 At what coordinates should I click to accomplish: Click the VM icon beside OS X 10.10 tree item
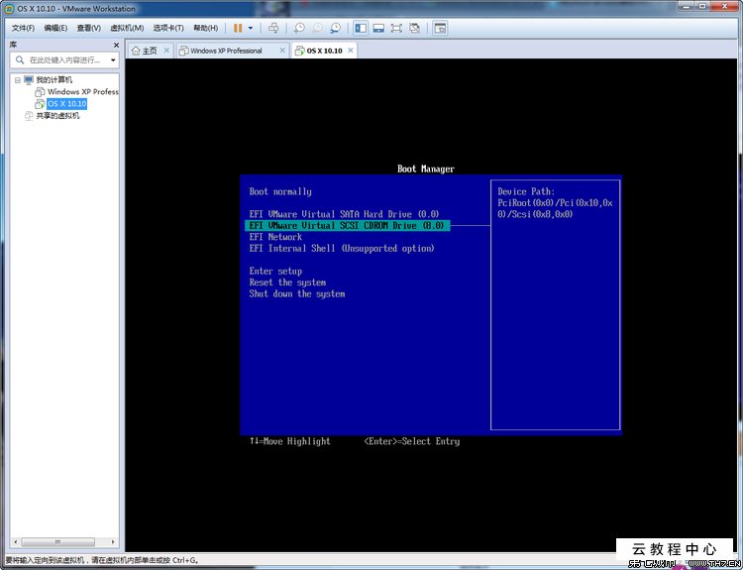click(x=41, y=104)
